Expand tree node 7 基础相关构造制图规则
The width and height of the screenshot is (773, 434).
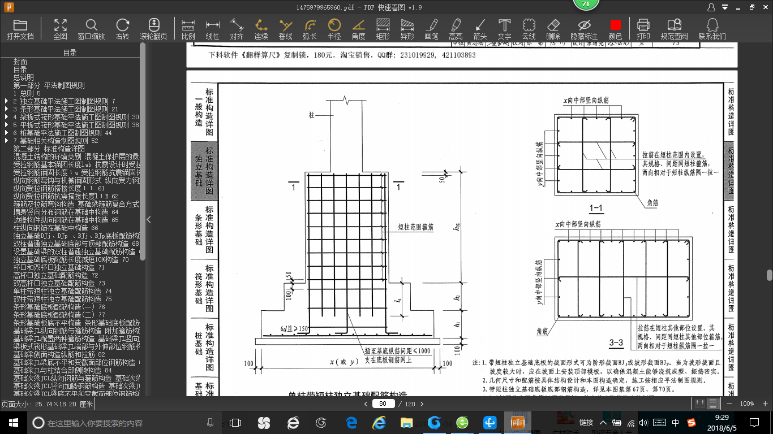click(6, 141)
